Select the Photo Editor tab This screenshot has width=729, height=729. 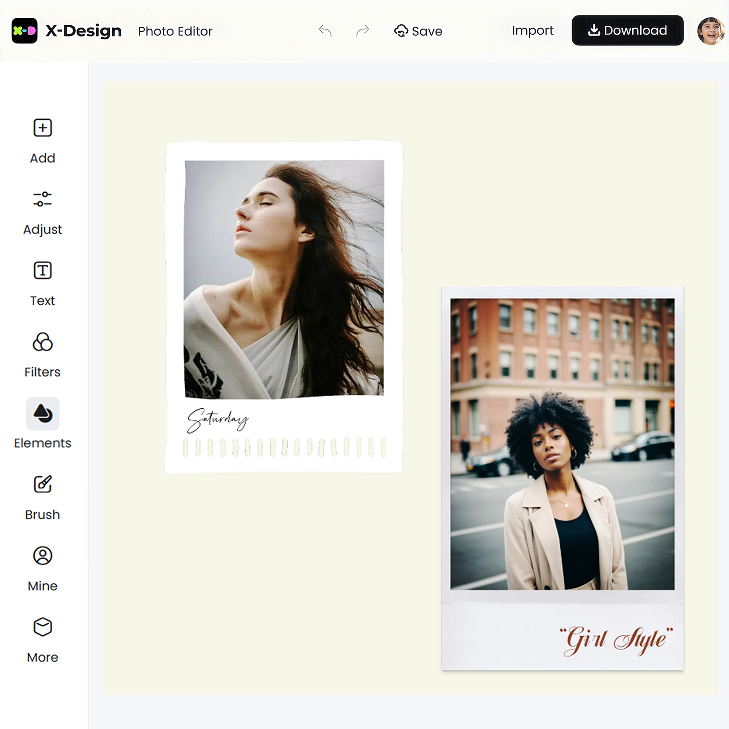pos(175,31)
